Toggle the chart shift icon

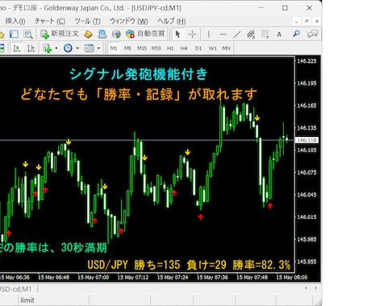tap(31, 48)
